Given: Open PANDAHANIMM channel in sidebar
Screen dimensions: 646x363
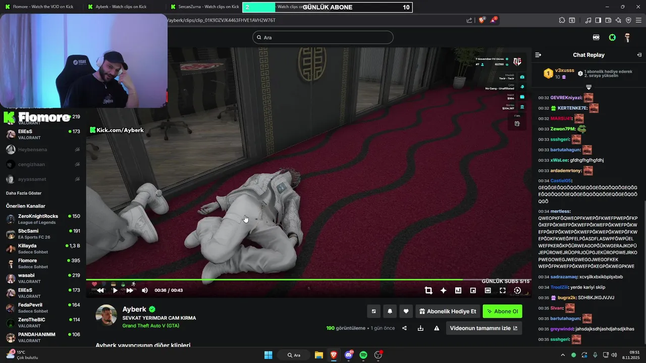Looking at the screenshot, I should tap(43, 337).
